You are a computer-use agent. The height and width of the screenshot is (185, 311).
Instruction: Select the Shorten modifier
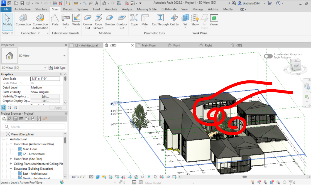click(x=110, y=20)
